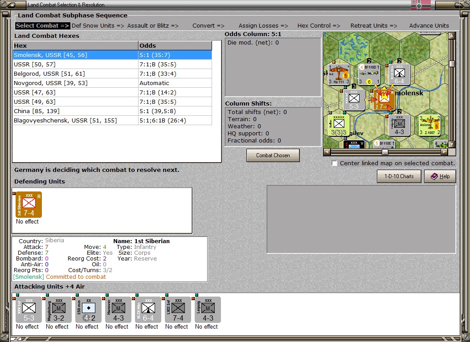Enable center linked map on selected combat
This screenshot has width=470, height=342.
coord(335,163)
